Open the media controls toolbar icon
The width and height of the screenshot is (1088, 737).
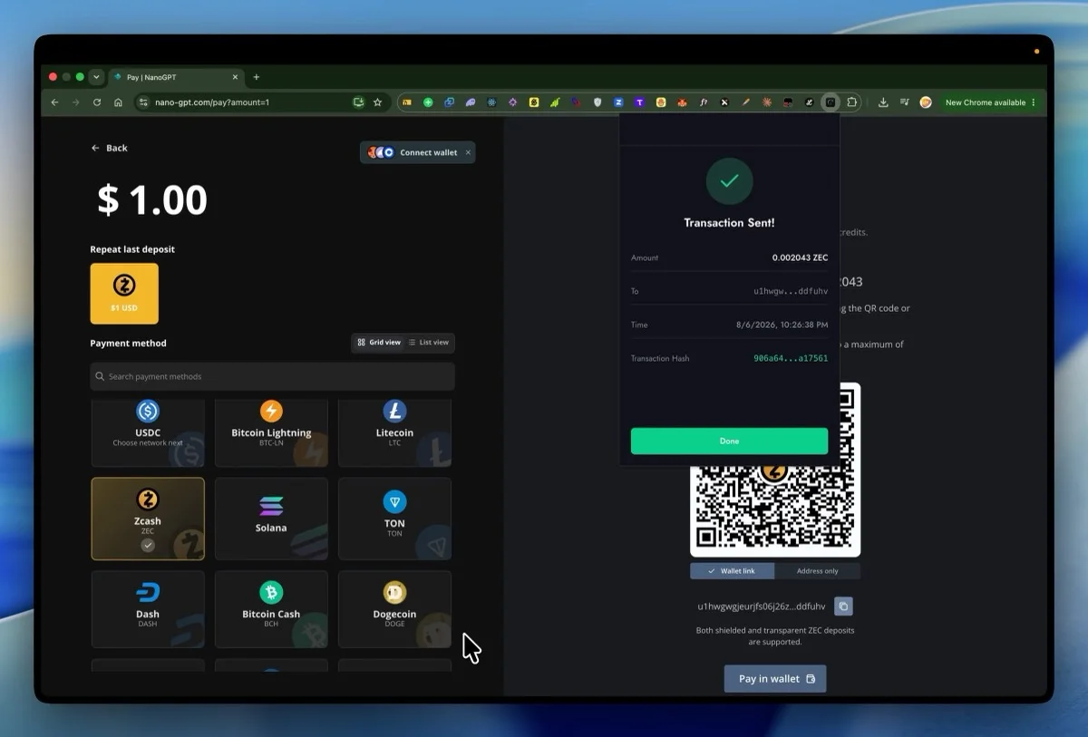tap(905, 102)
